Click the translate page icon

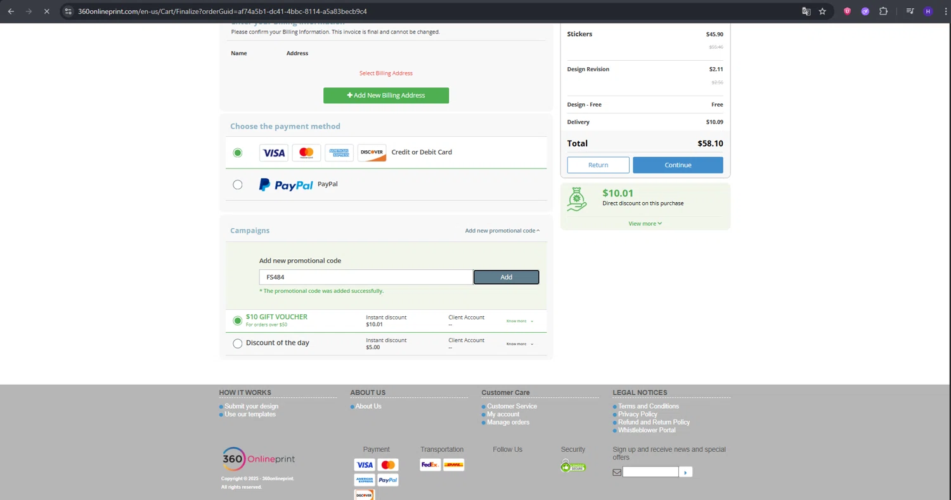806,11
